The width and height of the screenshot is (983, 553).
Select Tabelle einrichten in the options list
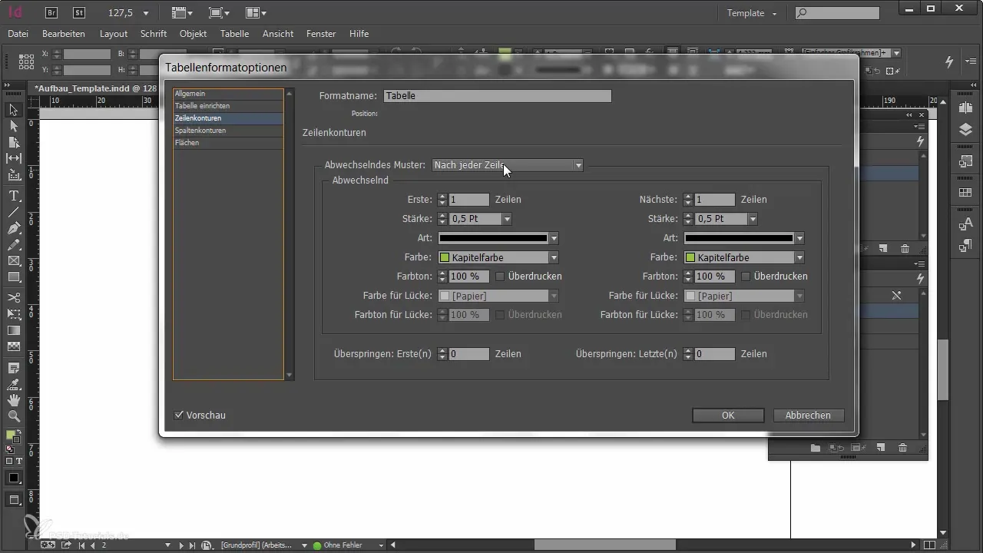(x=229, y=106)
